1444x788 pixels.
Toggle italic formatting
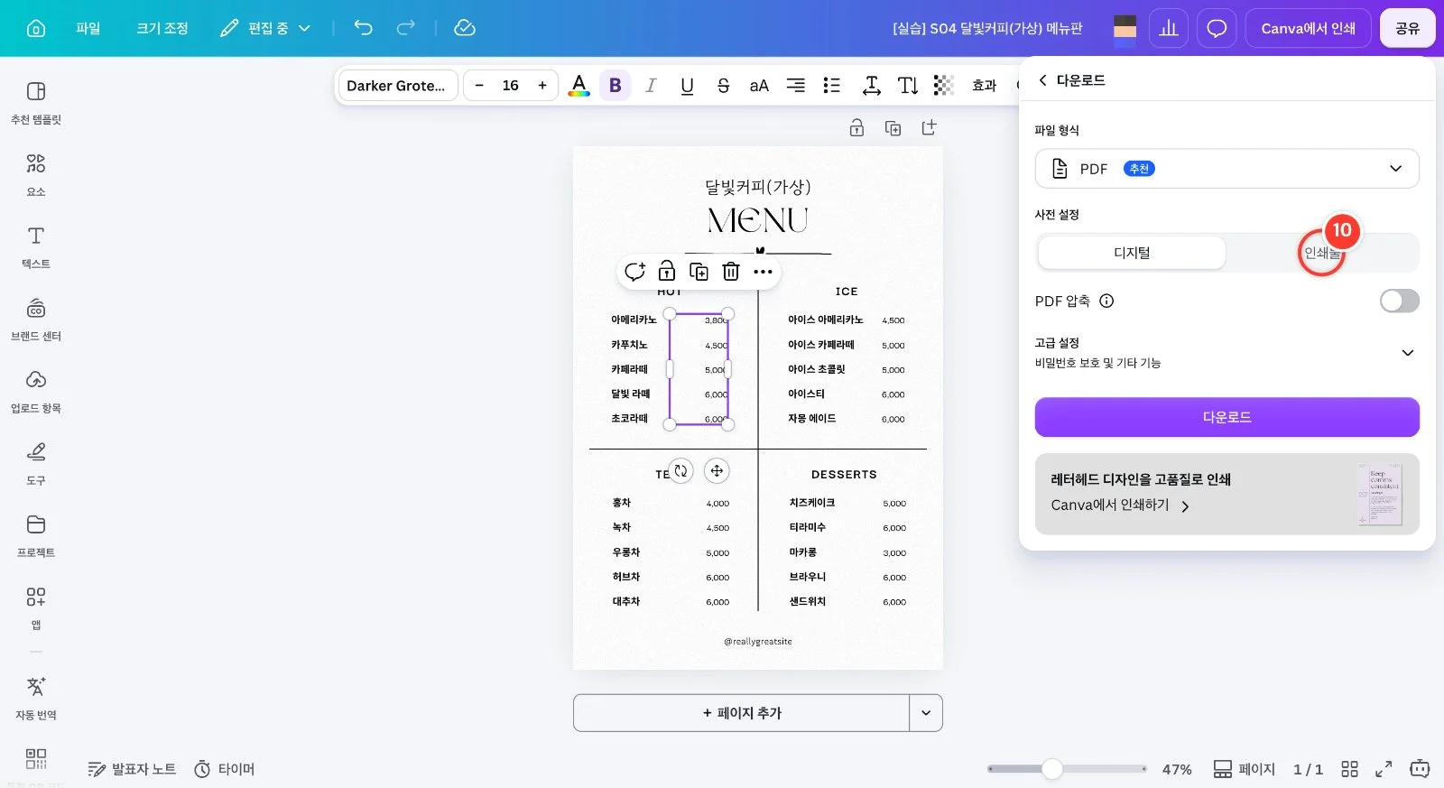click(651, 86)
